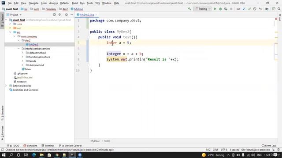Open Microsoft Edge from the taskbar
The width and height of the screenshot is (282, 158).
[34, 155]
